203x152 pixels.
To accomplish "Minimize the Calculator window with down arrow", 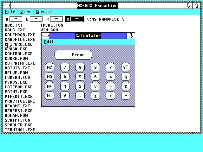I will (x=131, y=36).
